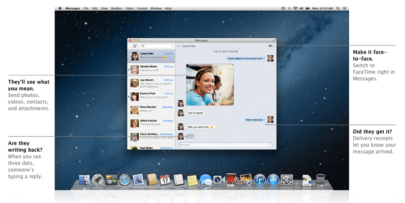Click the "Nice. Have fun!" message bubble

pos(254,120)
